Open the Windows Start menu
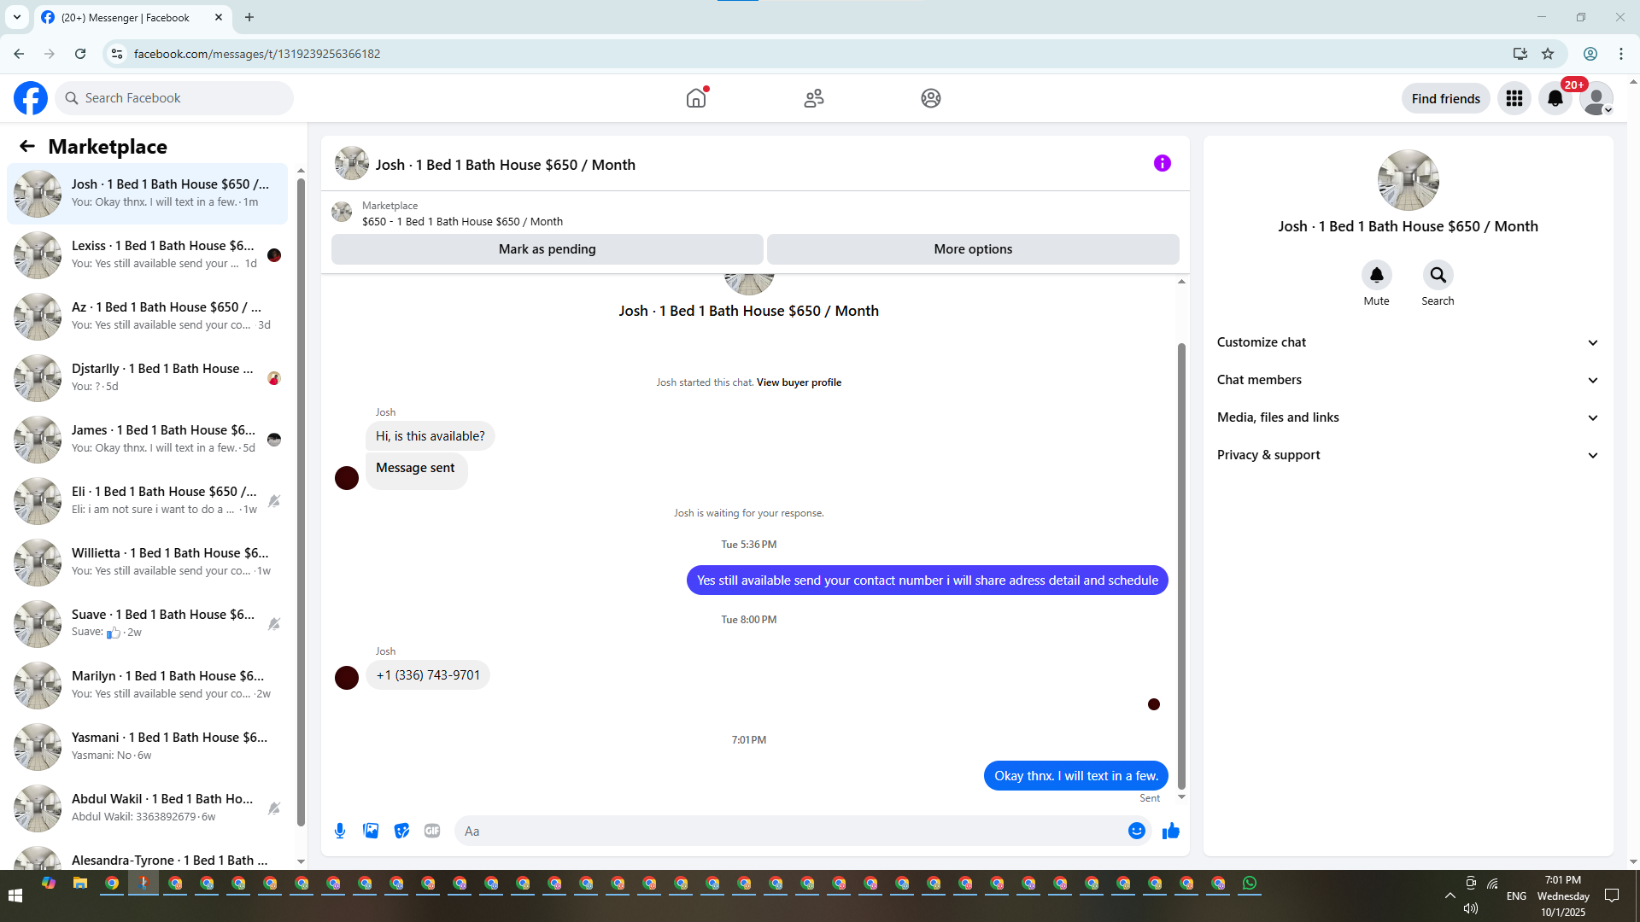1640x922 pixels. point(15,896)
